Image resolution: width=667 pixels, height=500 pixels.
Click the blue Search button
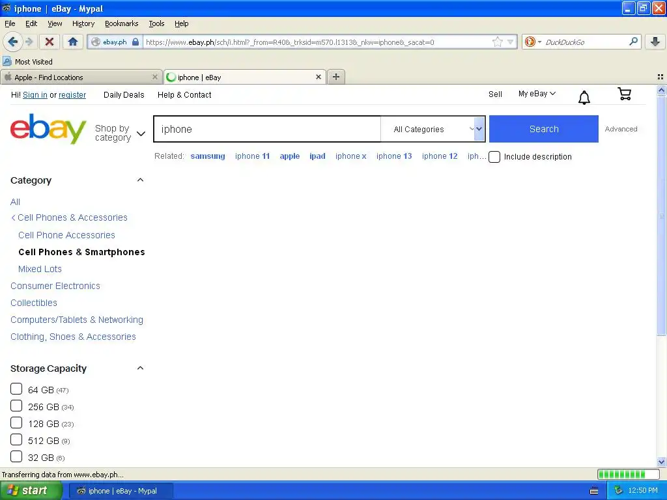pyautogui.click(x=544, y=129)
